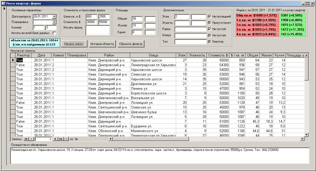Screen dimensions: 316x171
Task: Click the row selector of the Драгоманова ул. row
Action: pos(13,84)
